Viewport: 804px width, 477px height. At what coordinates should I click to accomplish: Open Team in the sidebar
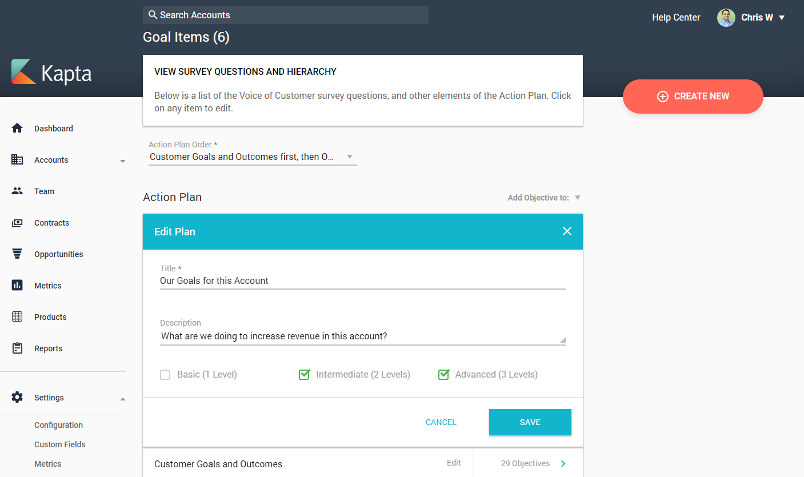[44, 191]
